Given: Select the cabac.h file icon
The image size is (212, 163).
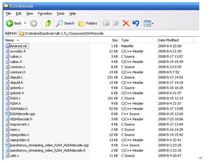Looking at the screenshot, I should tap(8, 61).
